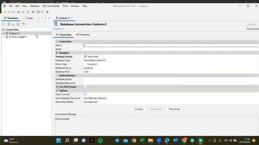
Task: Click the Ping Server button
Action: tap(174, 109)
